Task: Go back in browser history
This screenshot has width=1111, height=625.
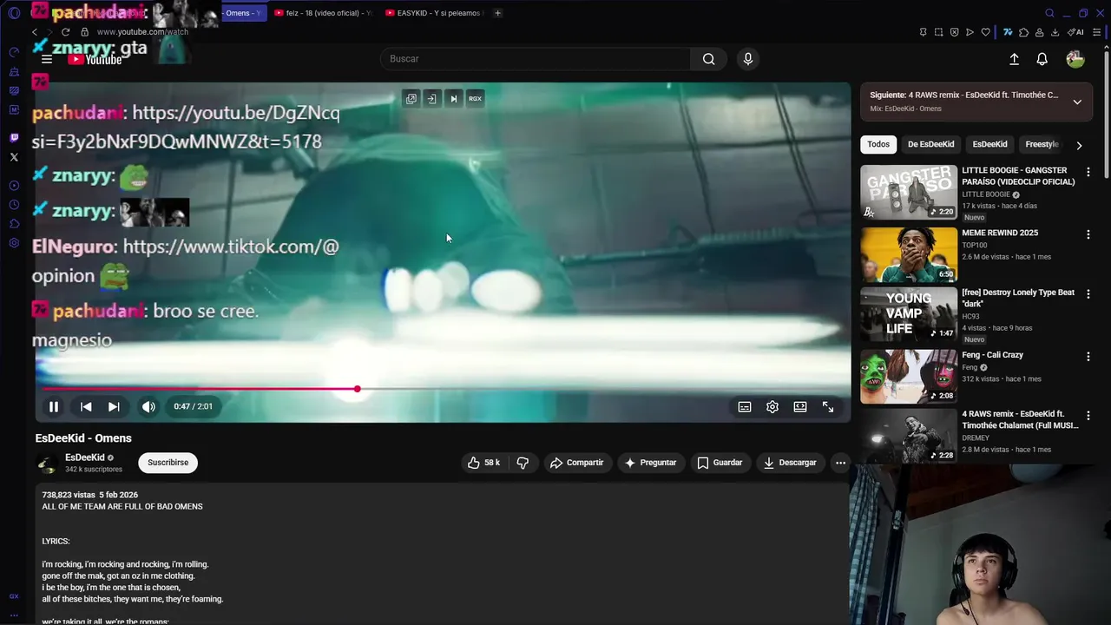Action: click(35, 32)
